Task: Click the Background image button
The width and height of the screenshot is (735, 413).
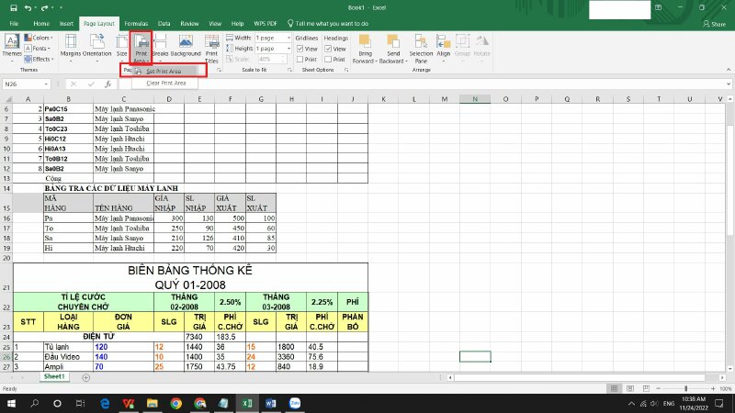Action: 186,47
